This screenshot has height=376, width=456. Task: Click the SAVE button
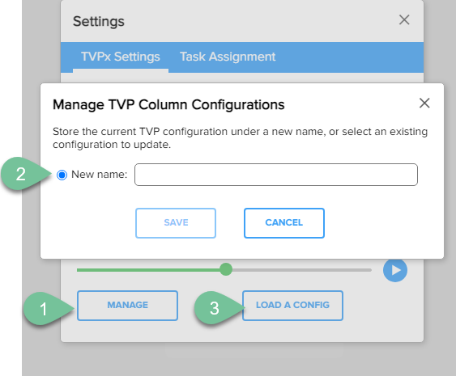176,223
